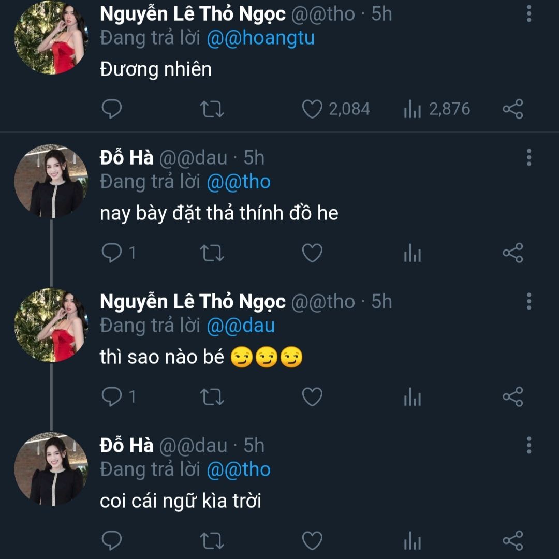
Task: Share the "Đương nhiên" tweet
Action: click(x=512, y=109)
